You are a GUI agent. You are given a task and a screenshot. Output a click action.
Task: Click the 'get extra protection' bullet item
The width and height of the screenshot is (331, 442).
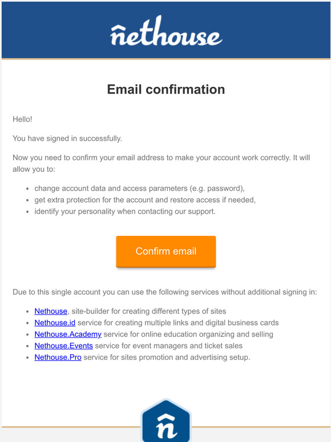(145, 200)
